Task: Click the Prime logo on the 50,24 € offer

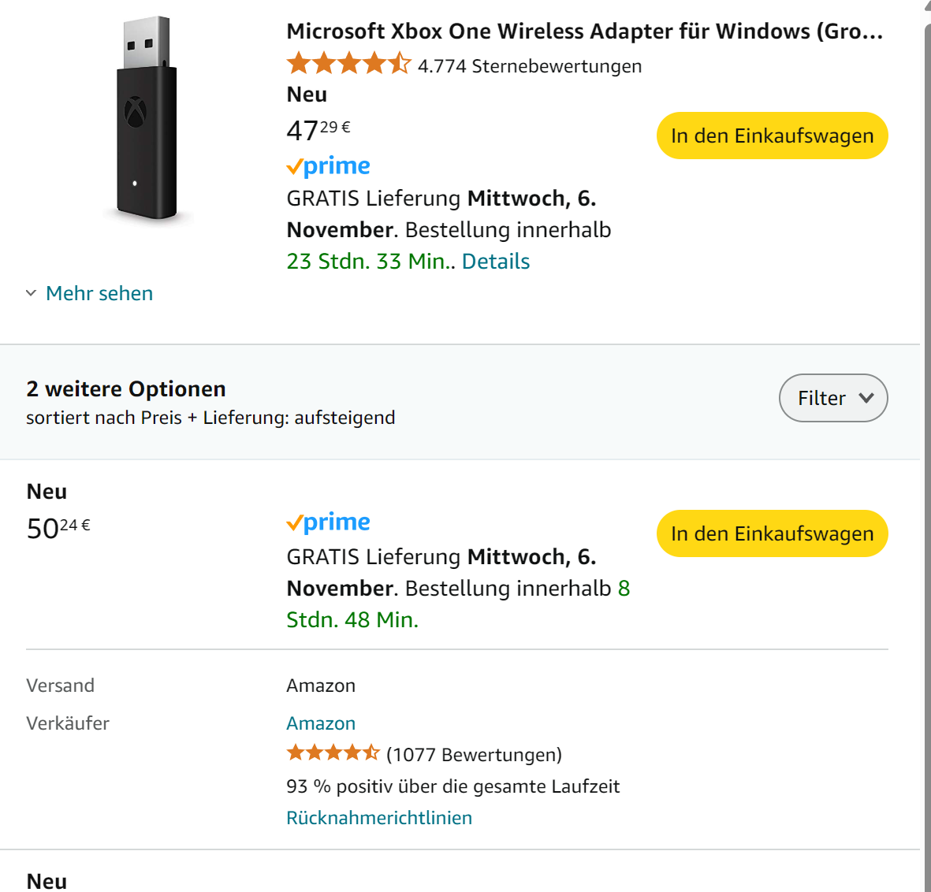Action: 328,522
